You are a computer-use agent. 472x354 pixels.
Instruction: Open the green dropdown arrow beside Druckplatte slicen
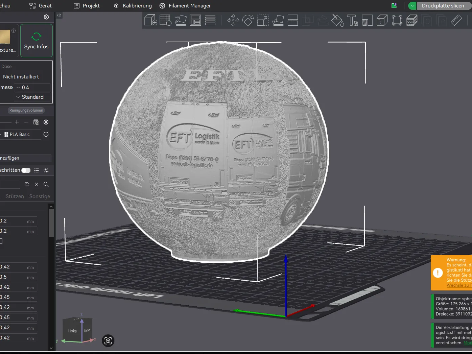tap(412, 6)
